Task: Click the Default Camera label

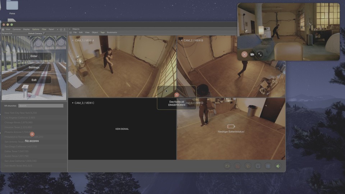Action: [35, 33]
